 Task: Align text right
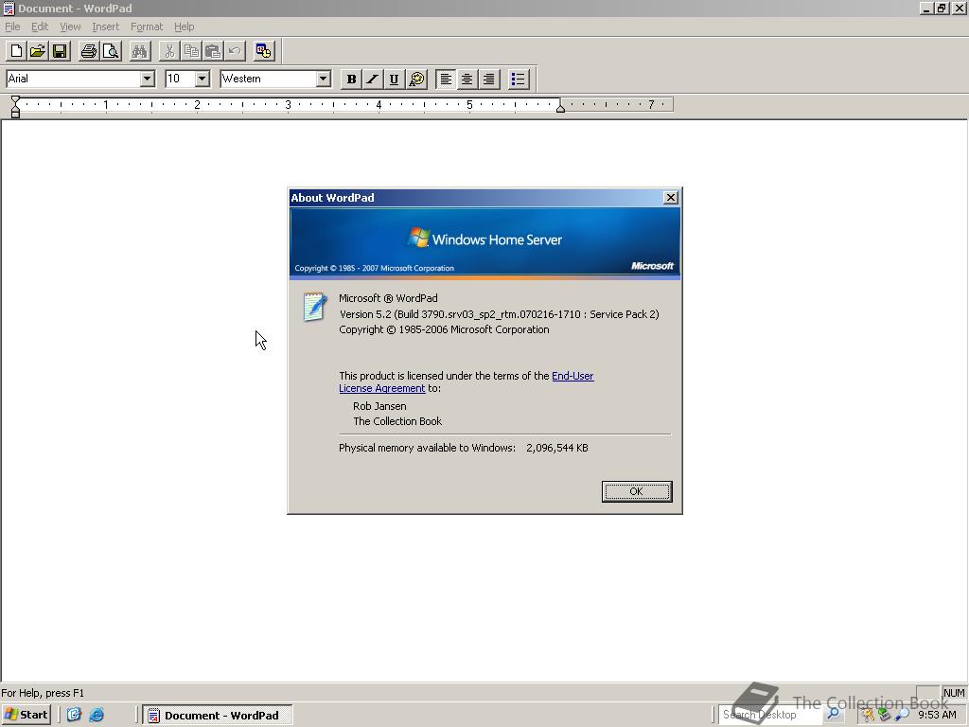(x=489, y=80)
